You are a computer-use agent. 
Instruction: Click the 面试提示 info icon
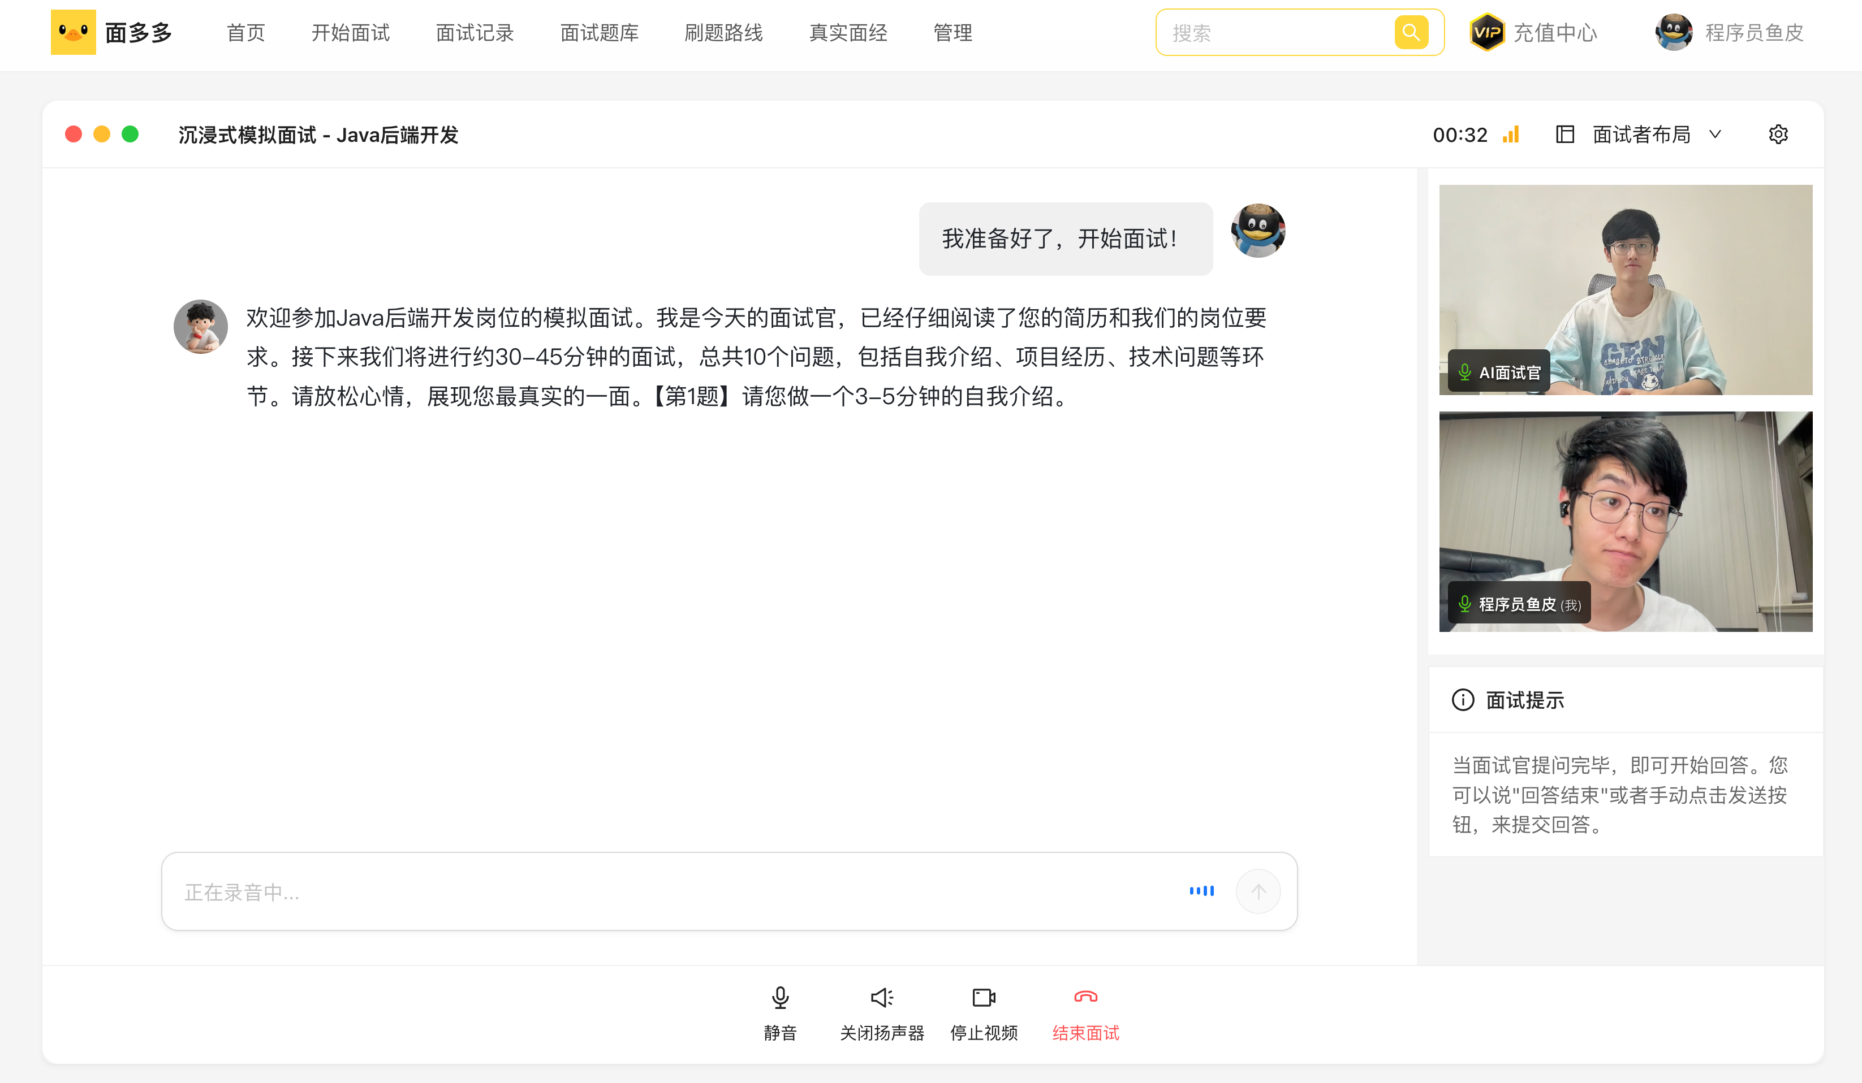1462,700
